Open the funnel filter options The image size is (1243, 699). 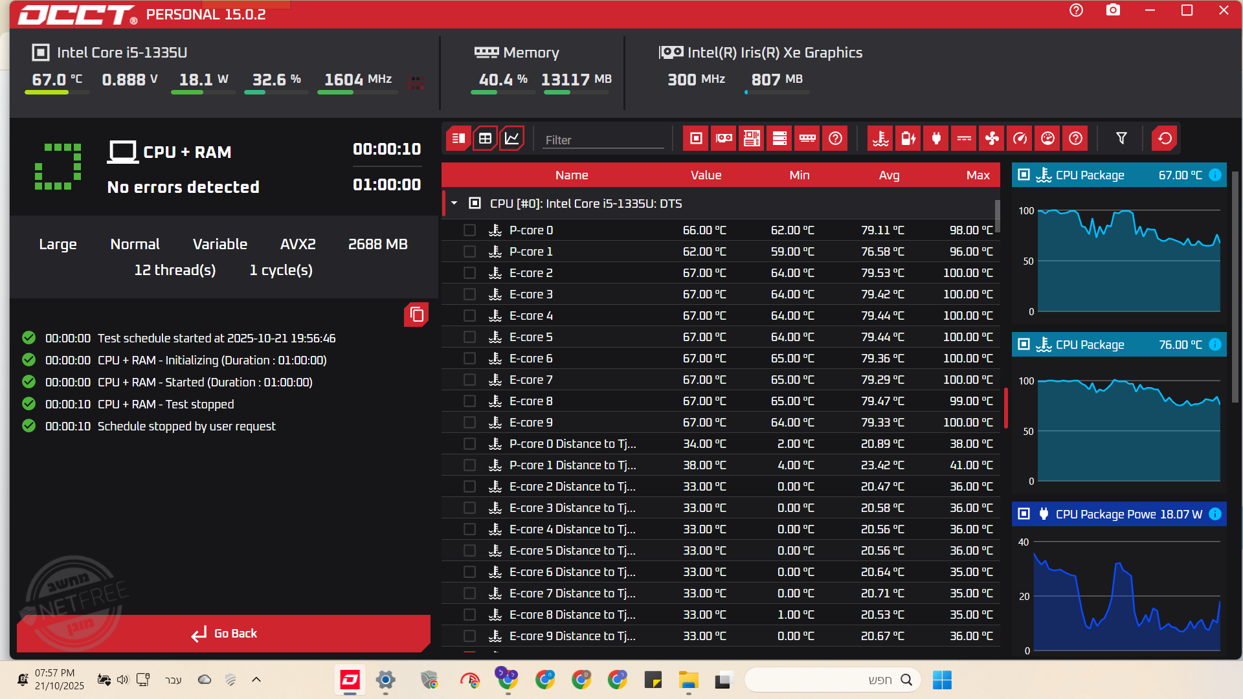(1121, 139)
